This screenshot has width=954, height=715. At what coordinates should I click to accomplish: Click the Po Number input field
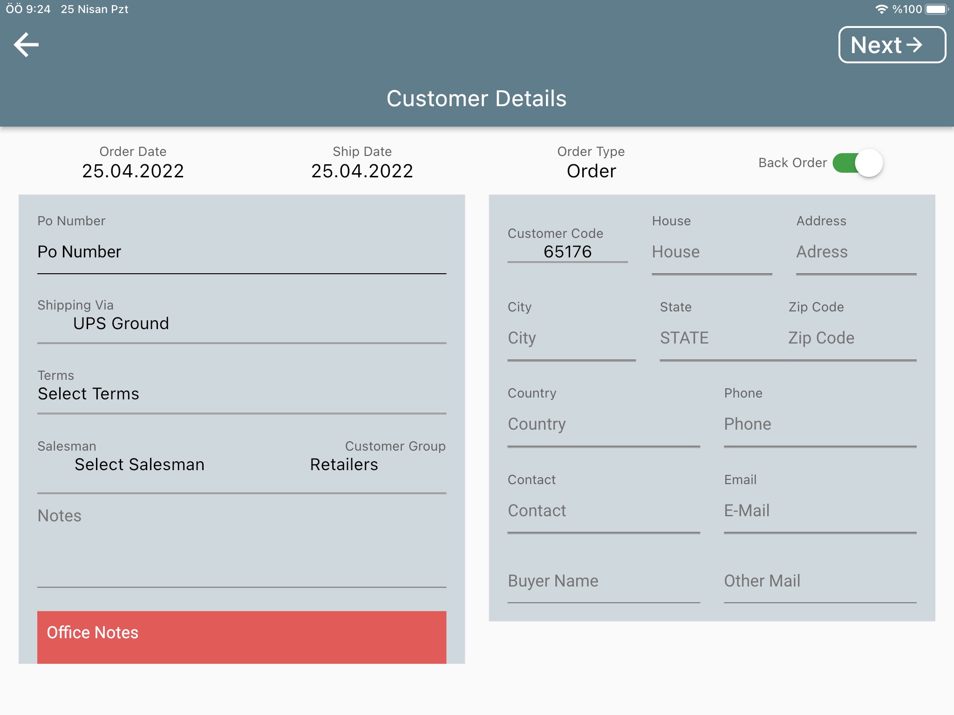pyautogui.click(x=242, y=252)
